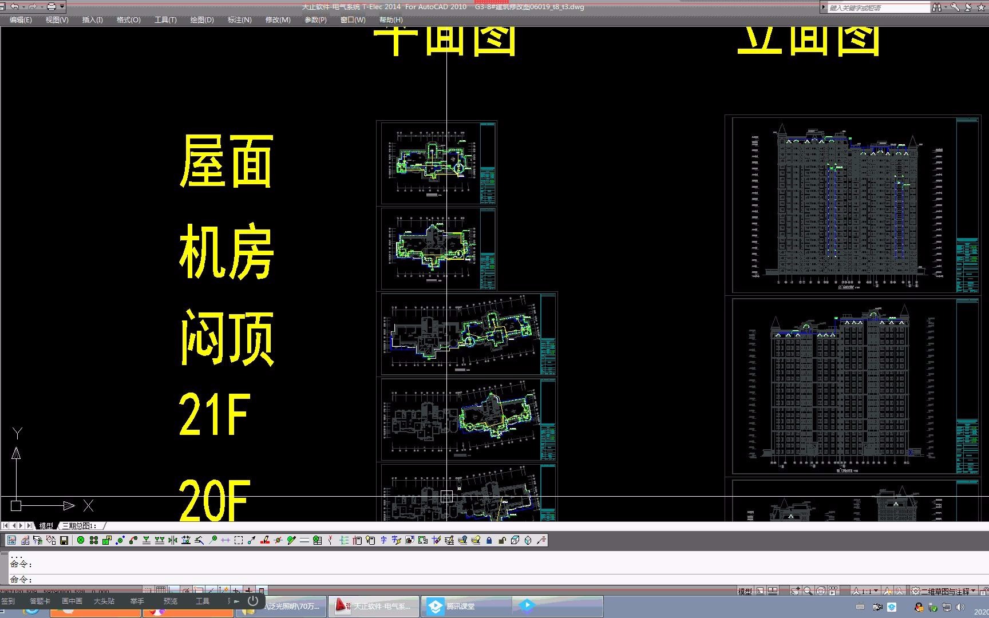
Task: Save the drawing using the floppy disk toolbar icon
Action: click(3, 6)
